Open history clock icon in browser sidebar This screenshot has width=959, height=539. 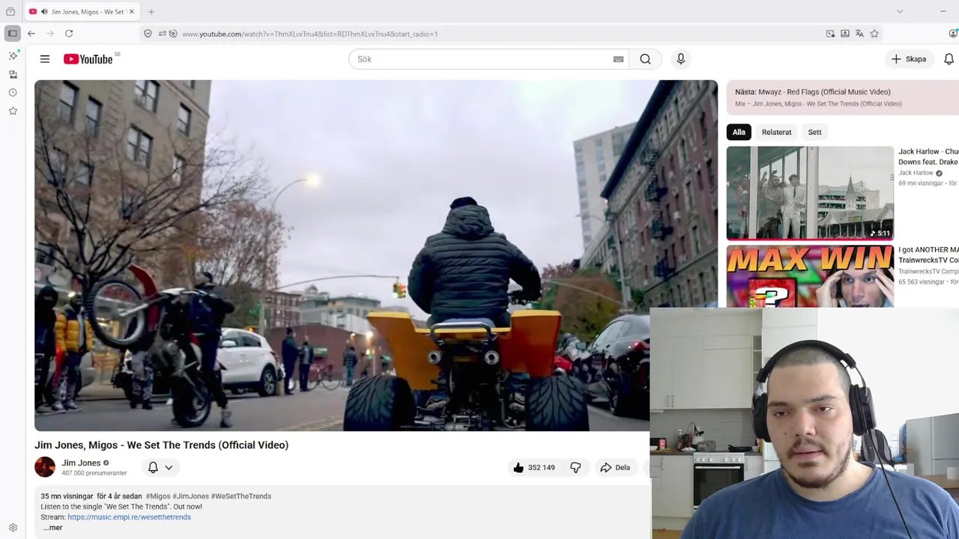click(x=13, y=93)
